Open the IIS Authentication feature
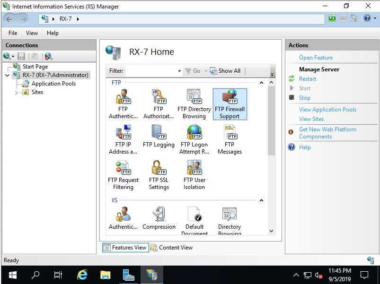The width and height of the screenshot is (380, 284). [123, 218]
